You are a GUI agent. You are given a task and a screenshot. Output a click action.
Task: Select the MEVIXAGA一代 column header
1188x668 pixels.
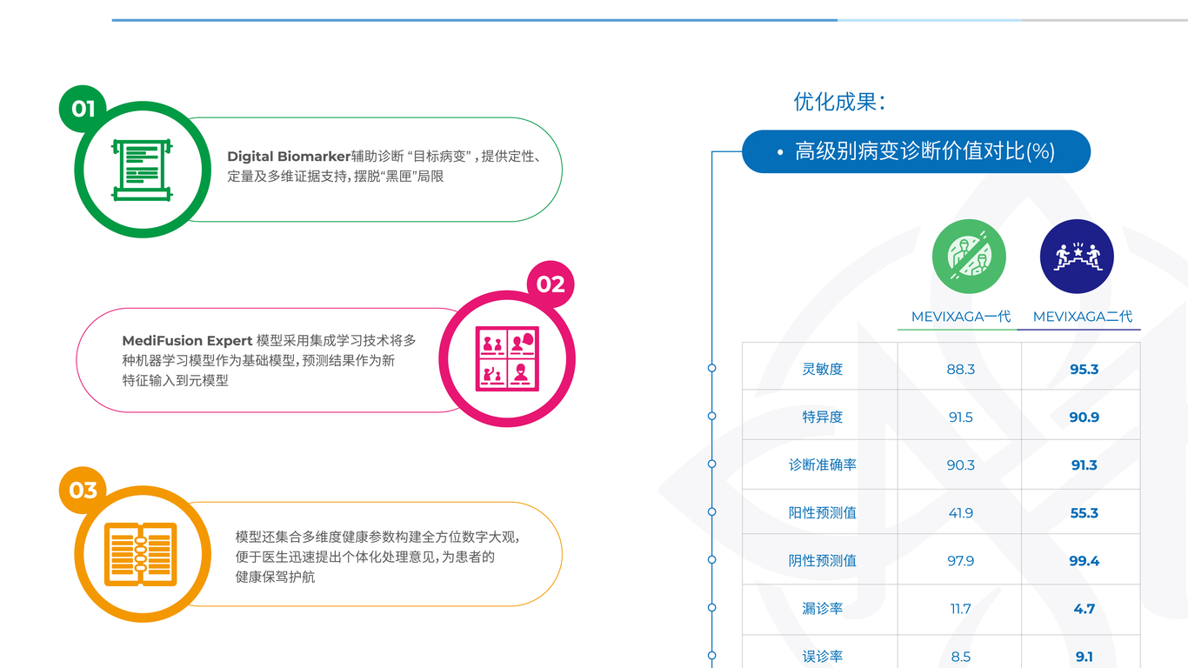coord(961,317)
